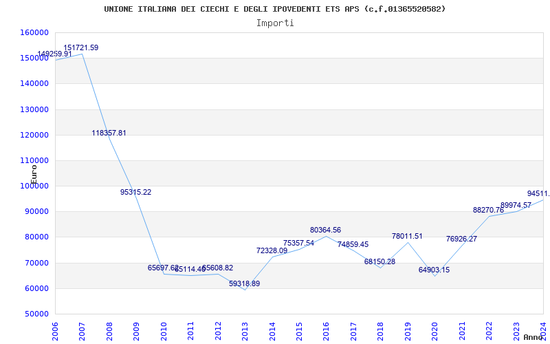Click the Euro axis label

[34, 175]
